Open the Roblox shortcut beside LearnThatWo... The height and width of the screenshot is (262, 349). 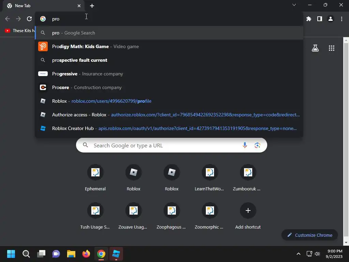pos(172,178)
